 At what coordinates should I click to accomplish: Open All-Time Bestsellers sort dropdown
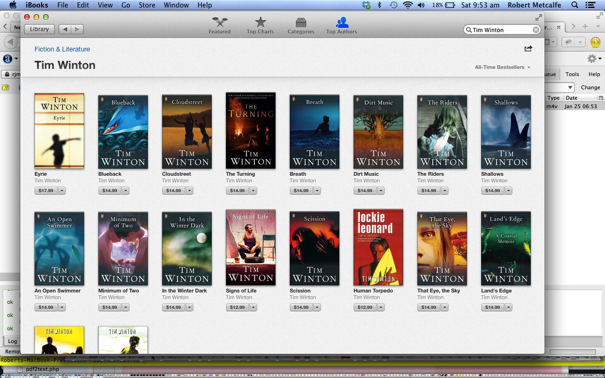point(502,67)
